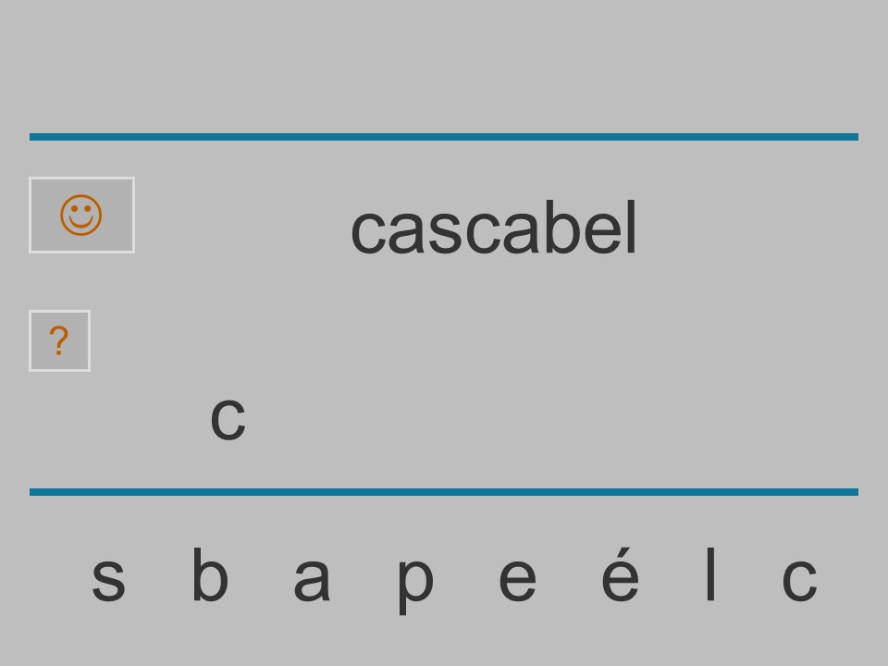Click the letter e inside word cascabel

[602, 232]
